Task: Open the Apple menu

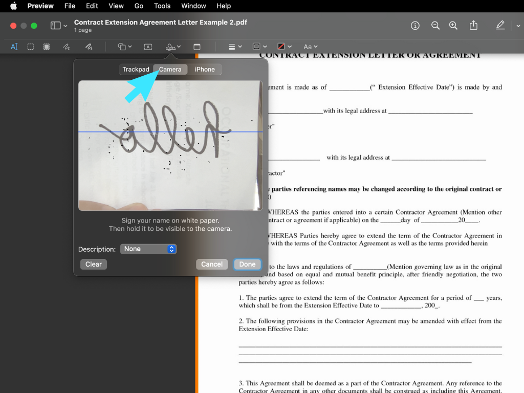Action: click(13, 6)
